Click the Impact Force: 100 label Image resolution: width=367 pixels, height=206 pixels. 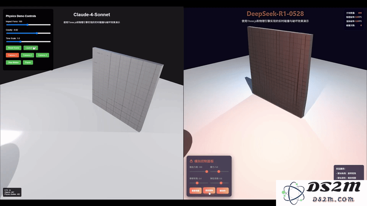coord(14,21)
